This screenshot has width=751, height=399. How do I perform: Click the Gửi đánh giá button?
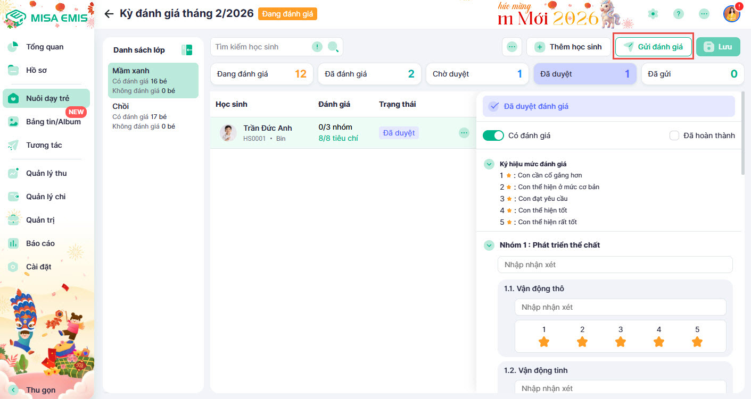pyautogui.click(x=653, y=47)
